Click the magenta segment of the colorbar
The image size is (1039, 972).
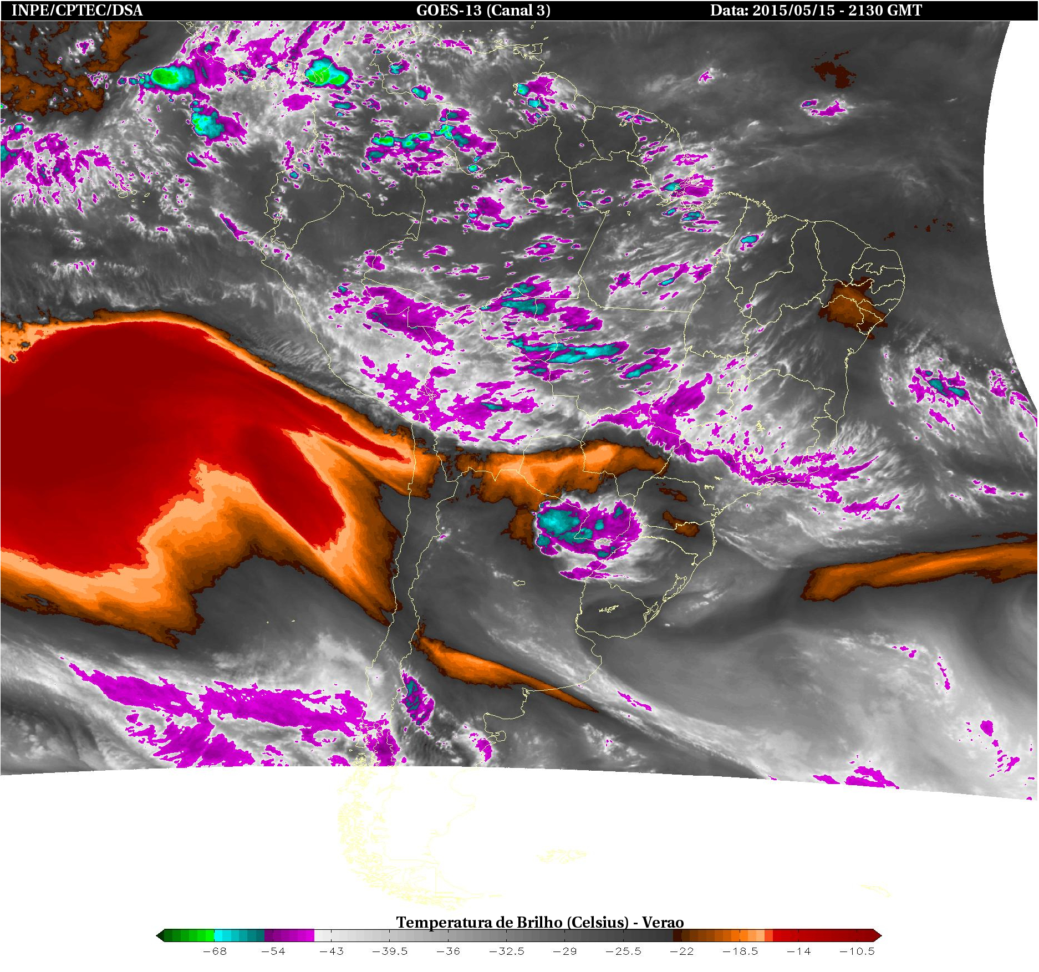coord(289,936)
